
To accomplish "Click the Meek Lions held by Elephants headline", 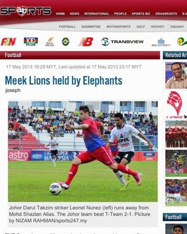I will tap(64, 81).
